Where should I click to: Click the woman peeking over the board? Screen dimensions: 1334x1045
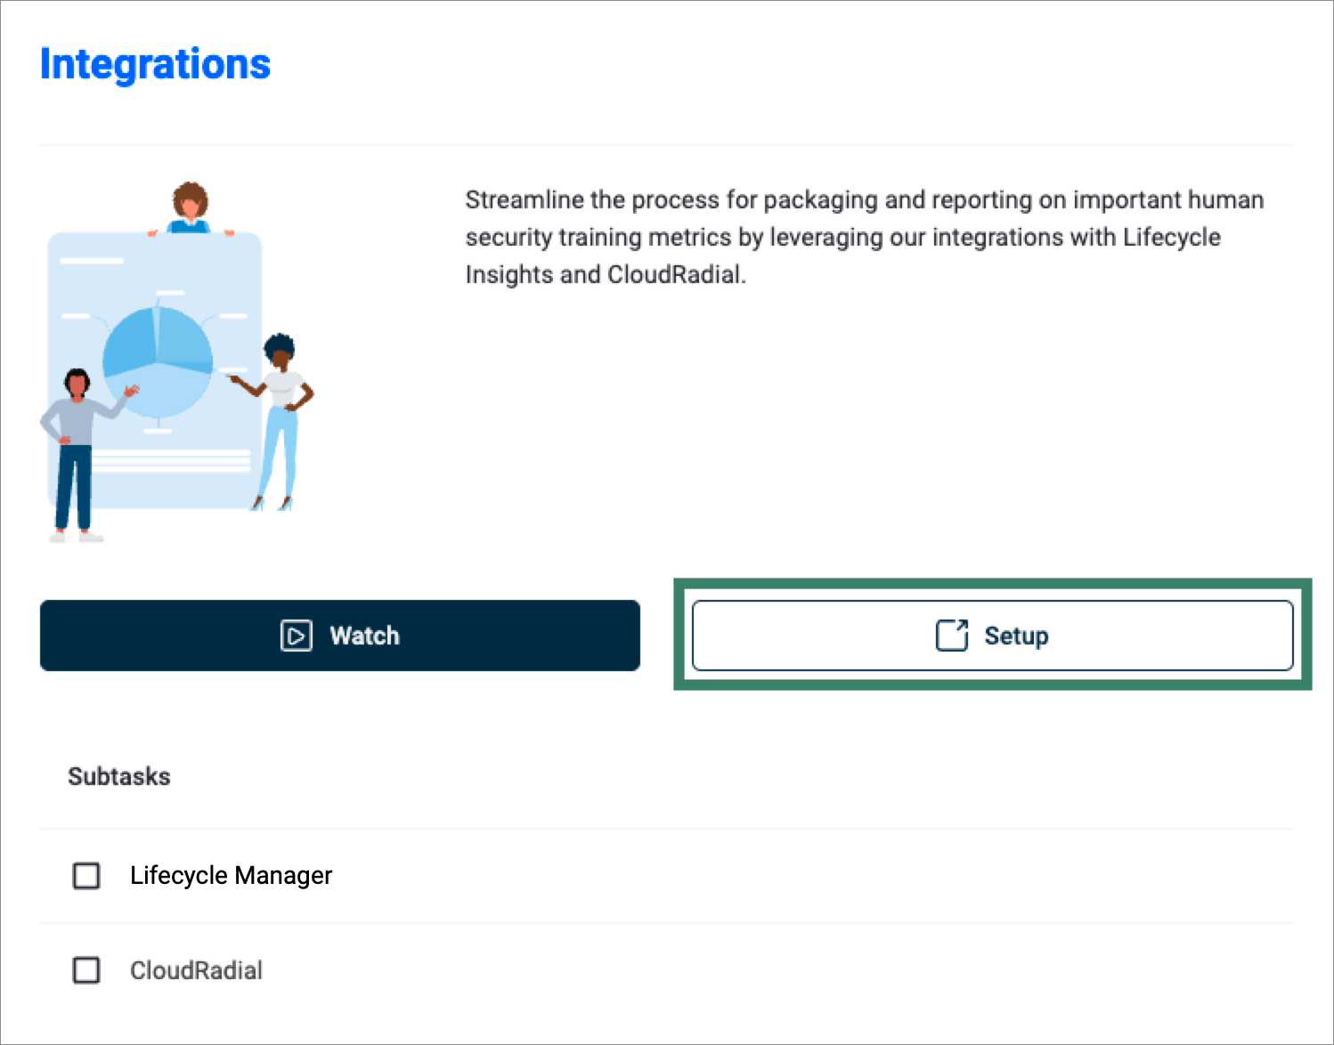[x=190, y=208]
